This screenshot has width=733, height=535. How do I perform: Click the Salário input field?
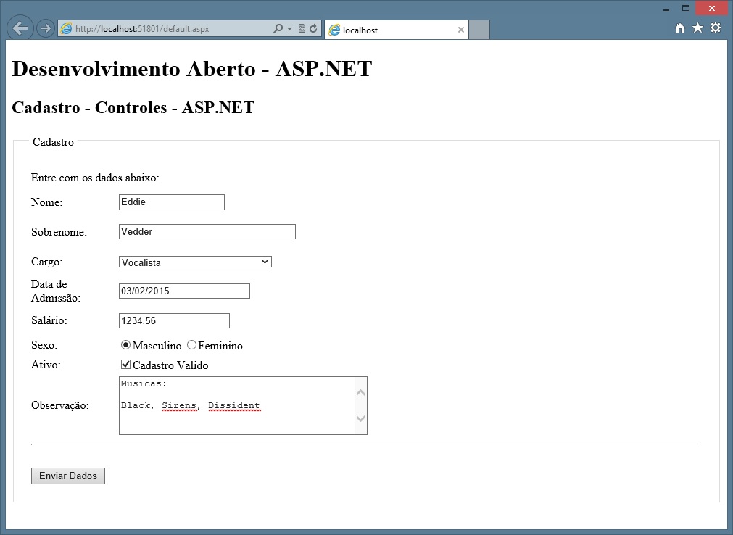pos(174,320)
